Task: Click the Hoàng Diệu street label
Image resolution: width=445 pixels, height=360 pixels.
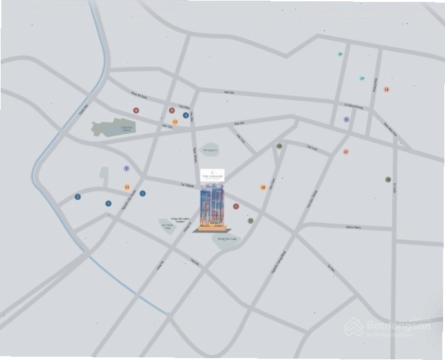Action: (375, 85)
